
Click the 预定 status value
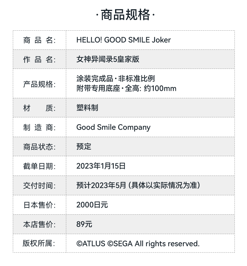[x=84, y=146]
